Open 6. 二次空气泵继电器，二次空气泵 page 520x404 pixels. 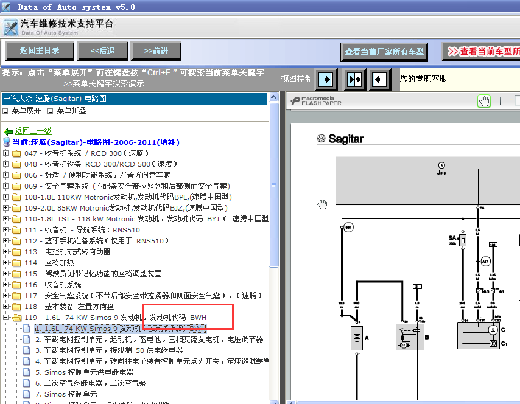coord(91,383)
